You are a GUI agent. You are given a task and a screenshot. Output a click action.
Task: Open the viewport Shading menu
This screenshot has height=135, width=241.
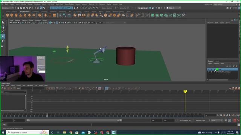17,20
